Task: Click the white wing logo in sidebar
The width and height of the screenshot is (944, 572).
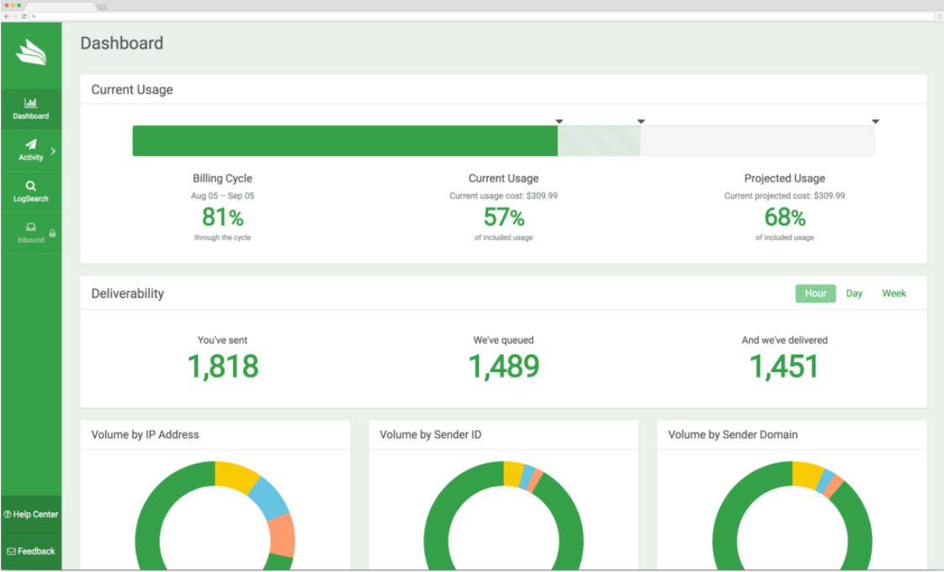Action: pyautogui.click(x=31, y=52)
